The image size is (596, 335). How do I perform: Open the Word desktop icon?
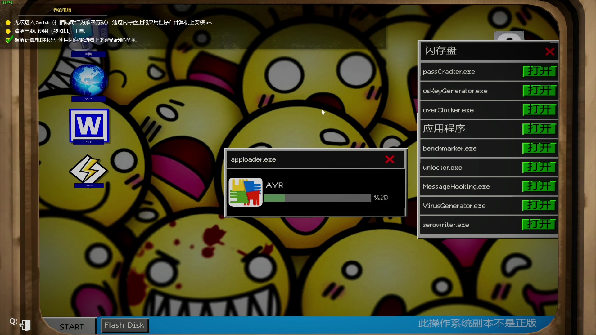[x=89, y=126]
